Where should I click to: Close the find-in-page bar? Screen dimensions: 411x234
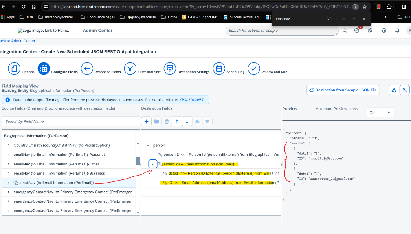click(364, 19)
